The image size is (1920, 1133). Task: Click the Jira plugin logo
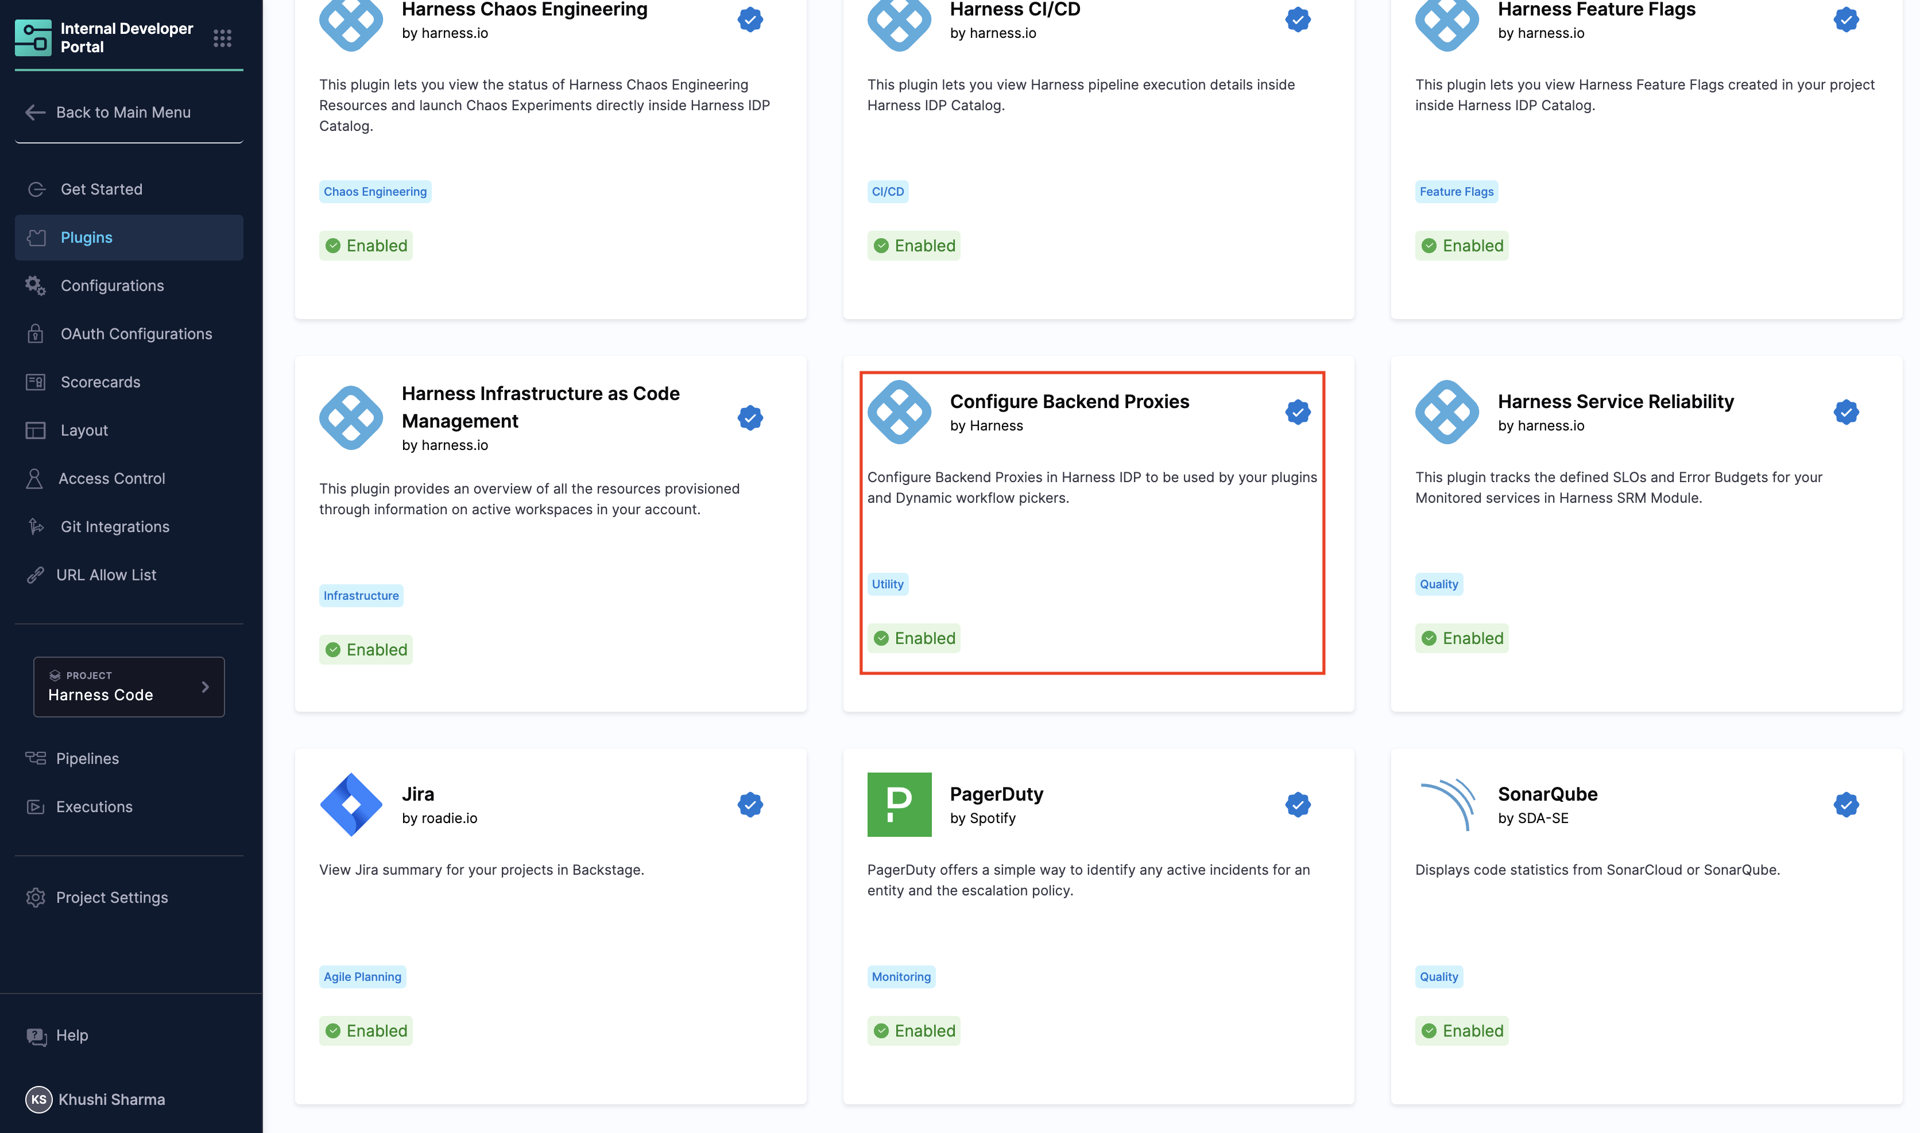351,804
